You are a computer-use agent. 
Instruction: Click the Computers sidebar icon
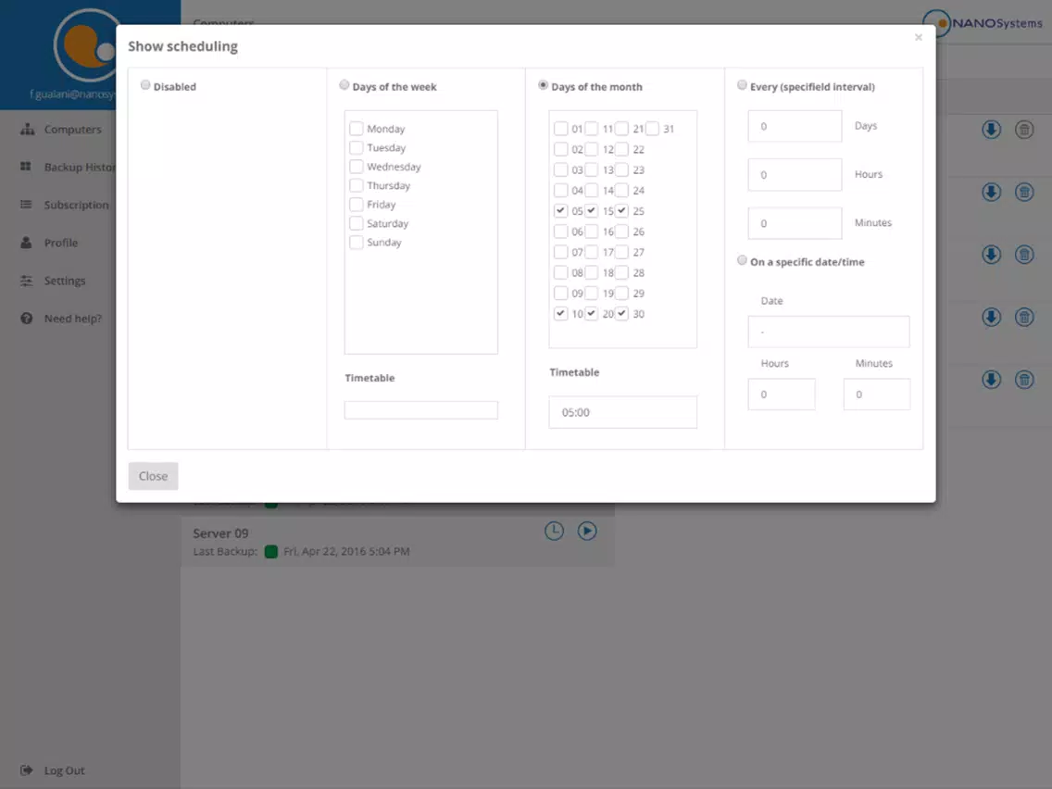tap(27, 130)
